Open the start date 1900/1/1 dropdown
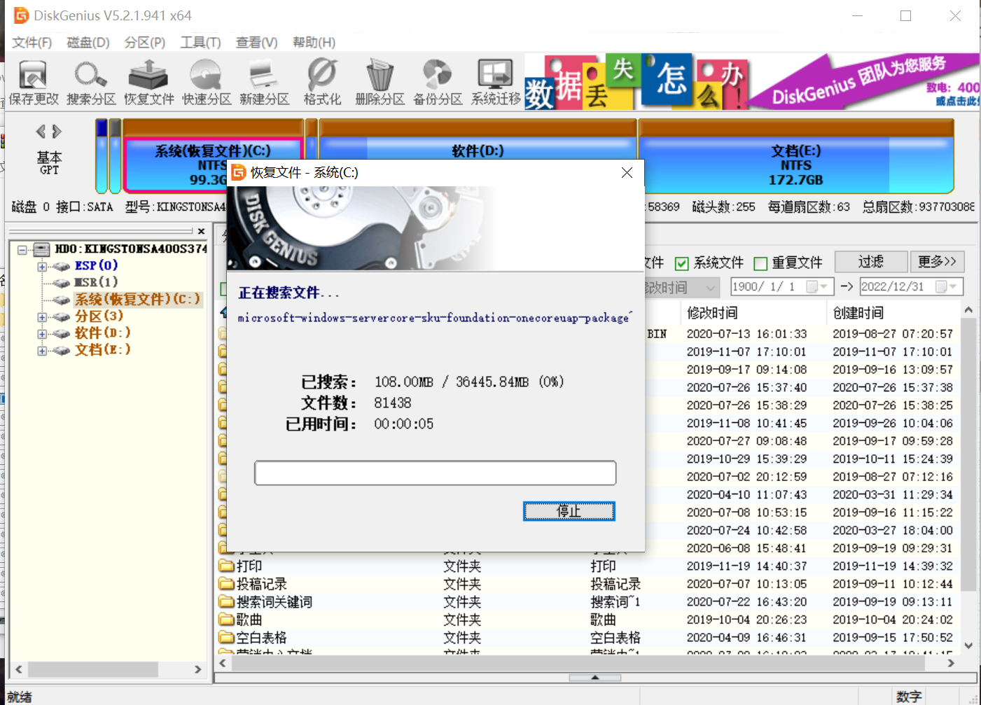 click(818, 286)
